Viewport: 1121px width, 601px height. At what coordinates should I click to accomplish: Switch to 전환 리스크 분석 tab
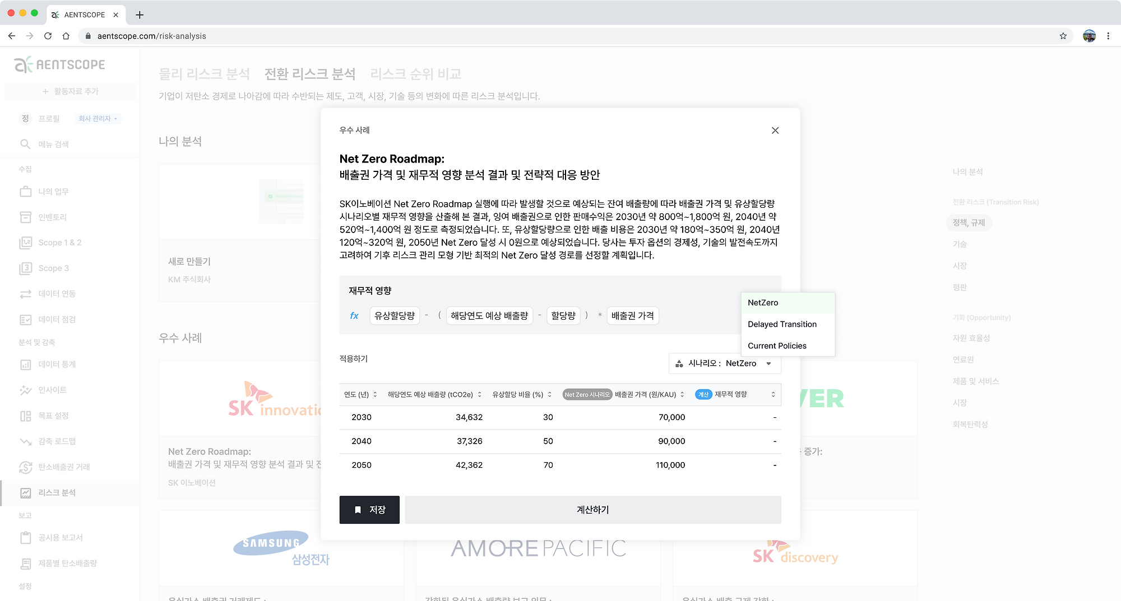(310, 74)
